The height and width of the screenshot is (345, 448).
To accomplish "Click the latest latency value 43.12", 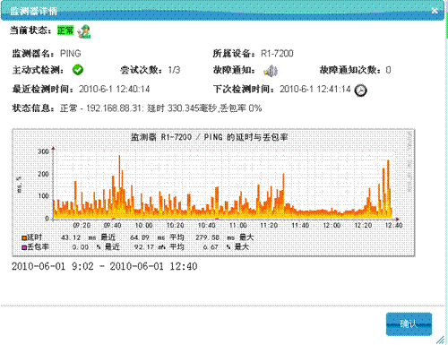I will tap(71, 237).
